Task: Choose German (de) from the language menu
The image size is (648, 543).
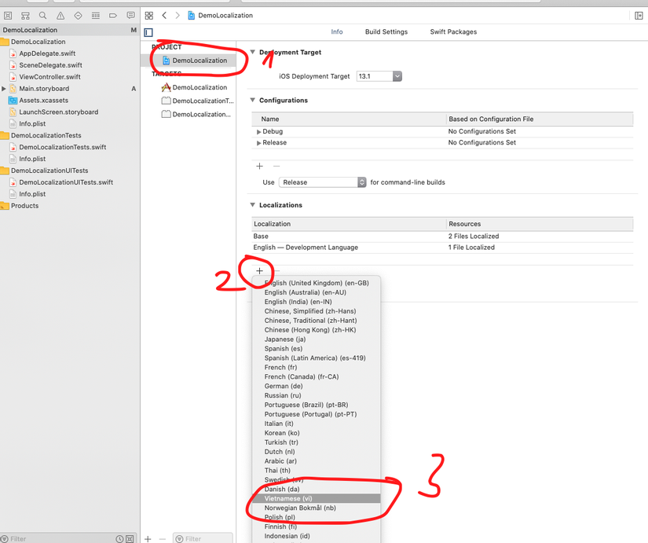Action: [317, 386]
